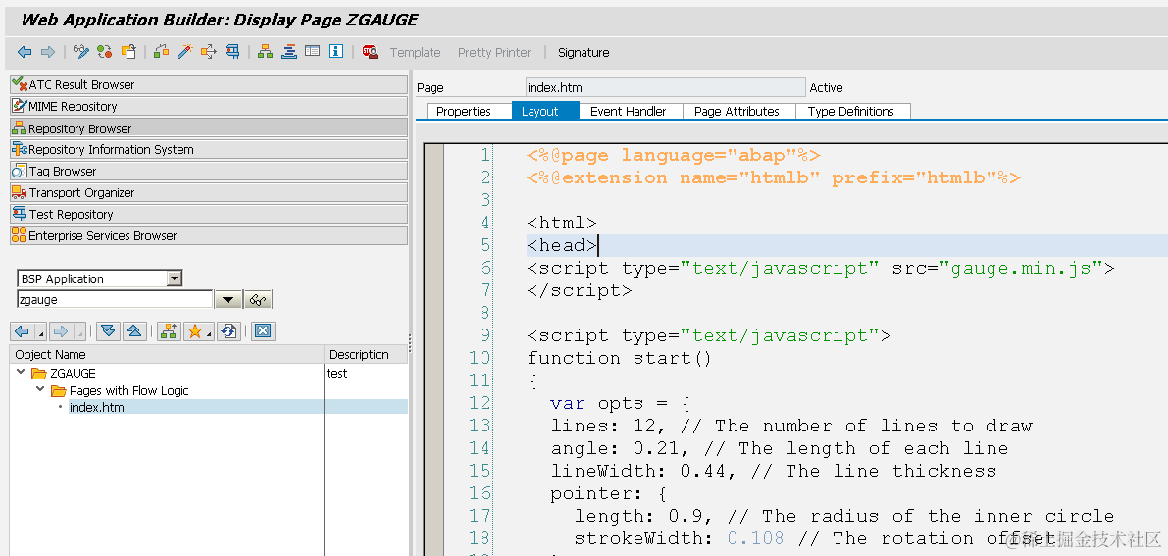Open the Tag Browser
The width and height of the screenshot is (1168, 556).
(209, 171)
